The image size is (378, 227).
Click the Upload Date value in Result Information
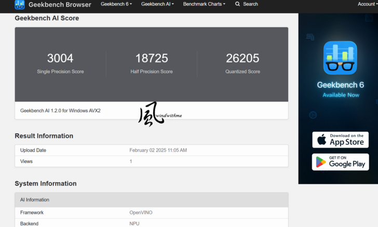tap(158, 150)
